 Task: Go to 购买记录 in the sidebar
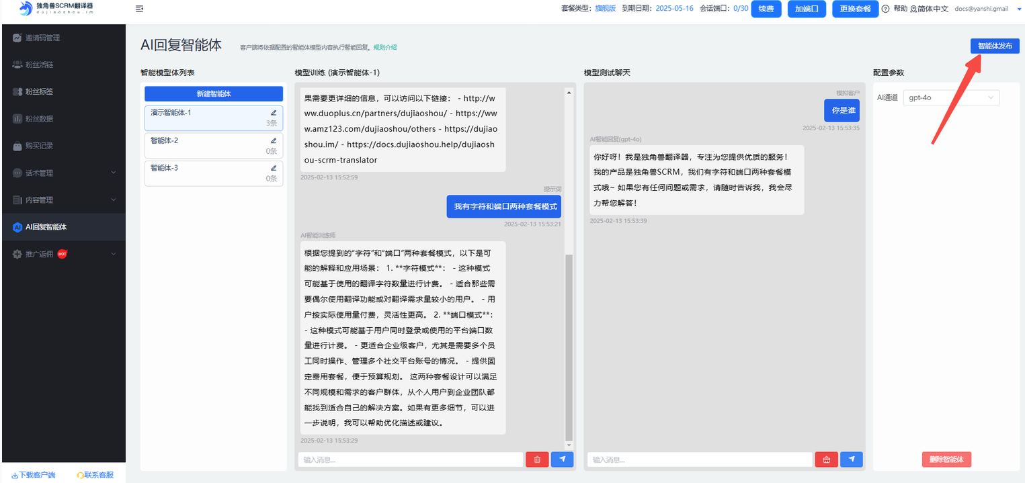(39, 146)
